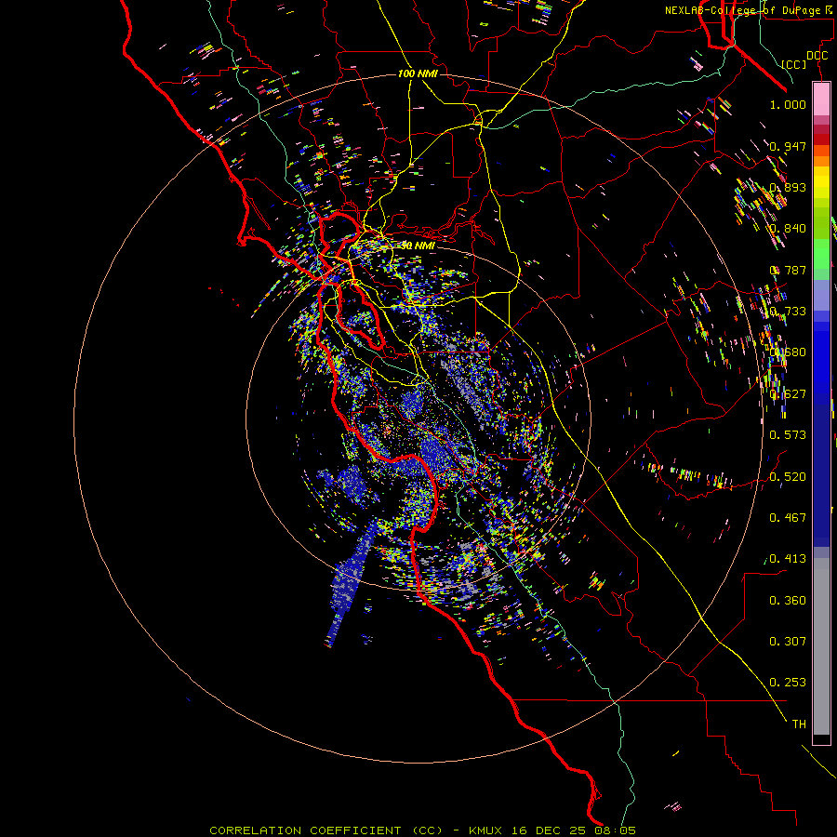Click the DCC label above legend

(x=817, y=56)
